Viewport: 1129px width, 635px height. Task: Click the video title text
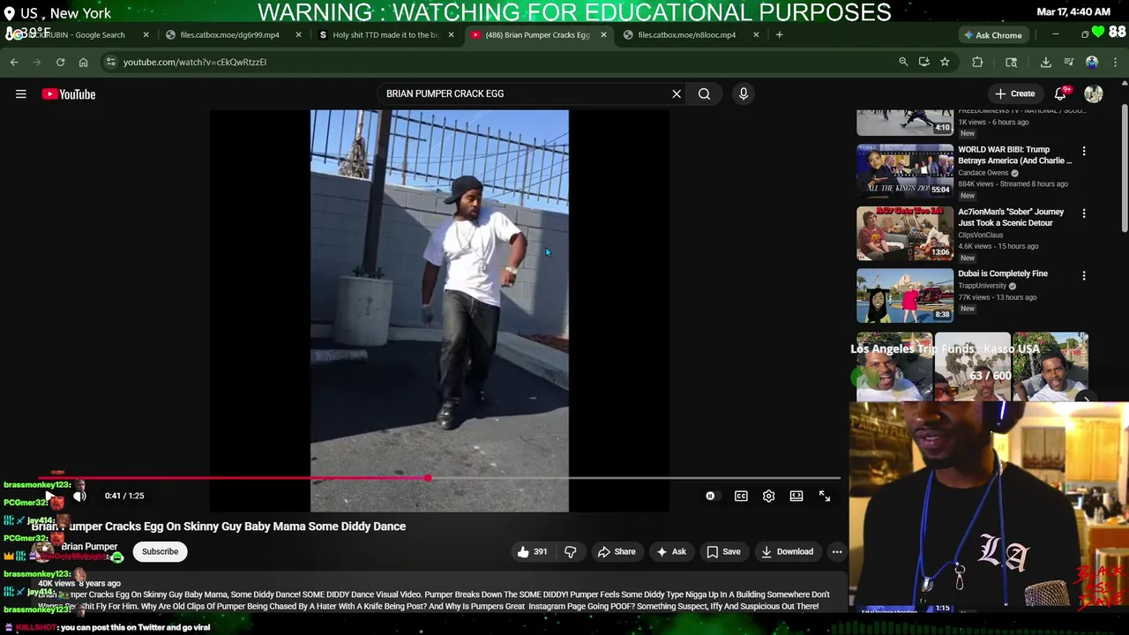tap(219, 527)
